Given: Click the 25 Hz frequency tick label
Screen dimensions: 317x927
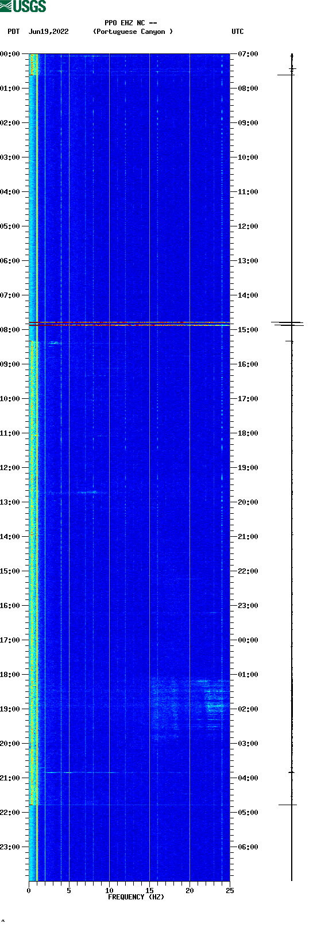Looking at the screenshot, I should [x=230, y=891].
